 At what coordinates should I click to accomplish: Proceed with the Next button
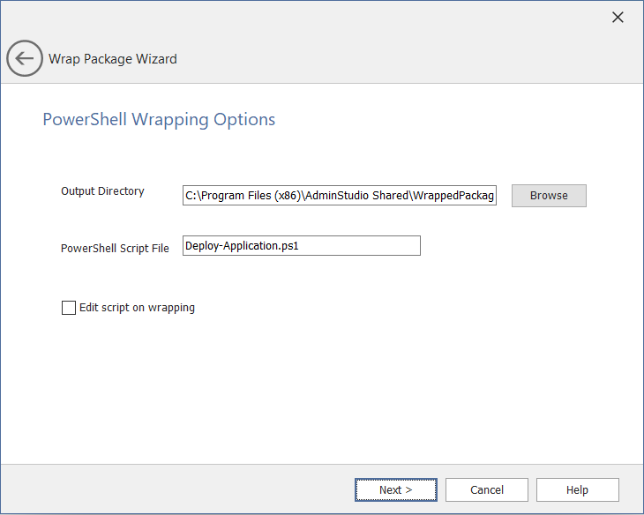click(395, 490)
